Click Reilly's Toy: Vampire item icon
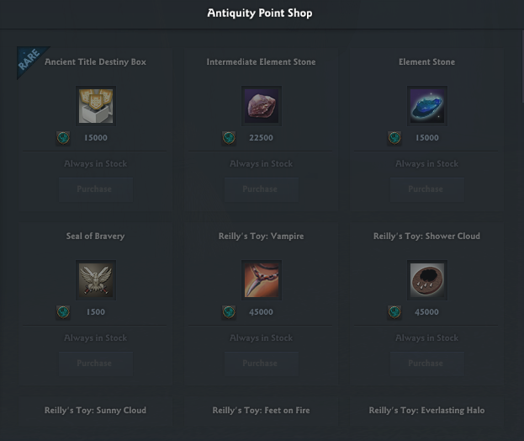524x441 pixels. [261, 280]
